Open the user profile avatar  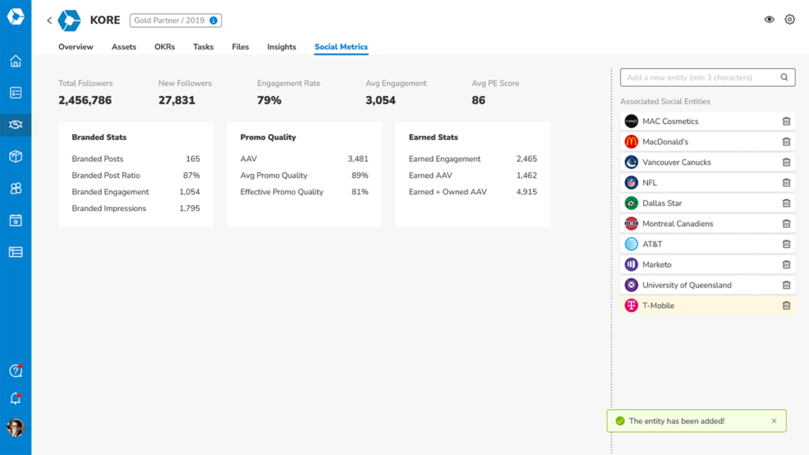click(15, 428)
